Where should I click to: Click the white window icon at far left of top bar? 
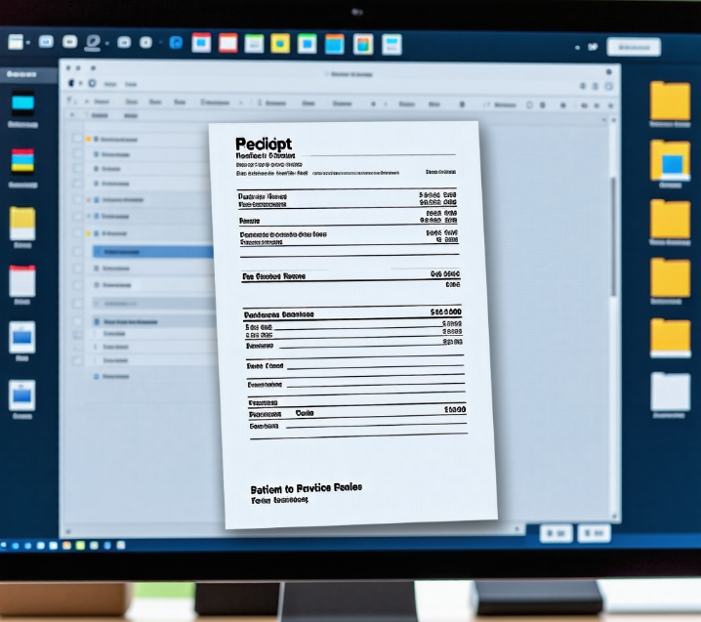click(16, 42)
